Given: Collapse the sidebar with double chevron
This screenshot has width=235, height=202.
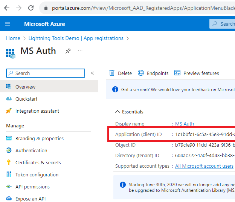Looking at the screenshot, I should click(92, 73).
